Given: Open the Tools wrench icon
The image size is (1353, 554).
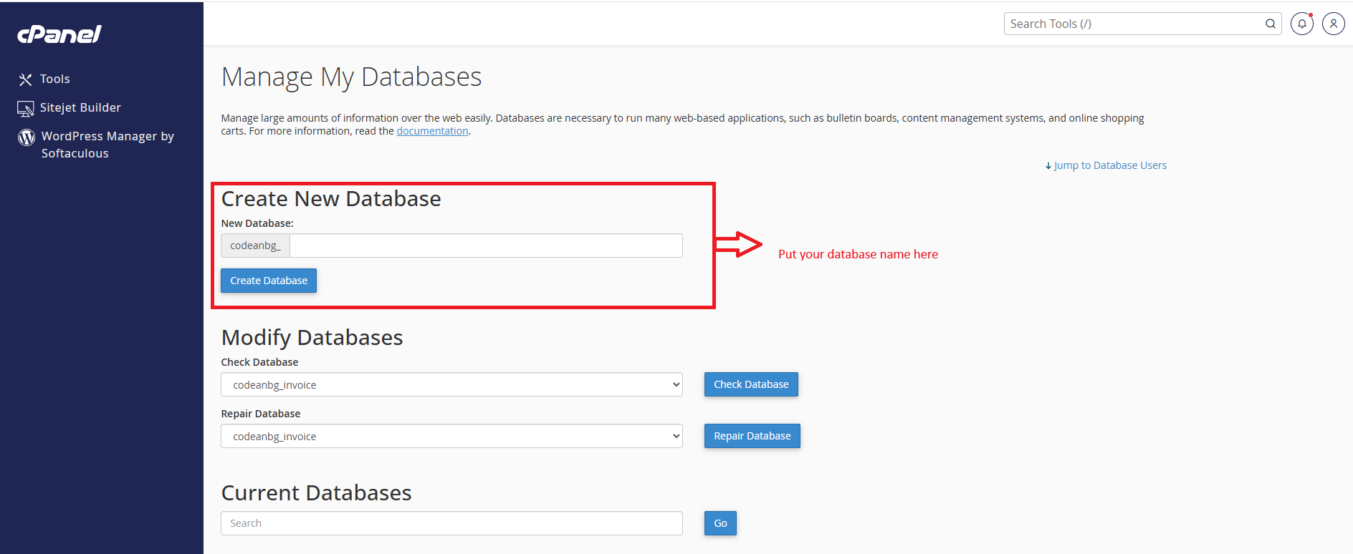Looking at the screenshot, I should pyautogui.click(x=26, y=79).
